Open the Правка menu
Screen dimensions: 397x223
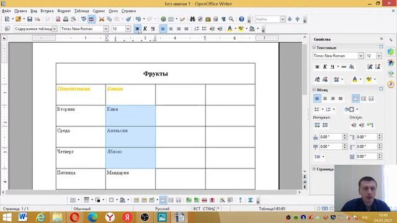pos(20,11)
